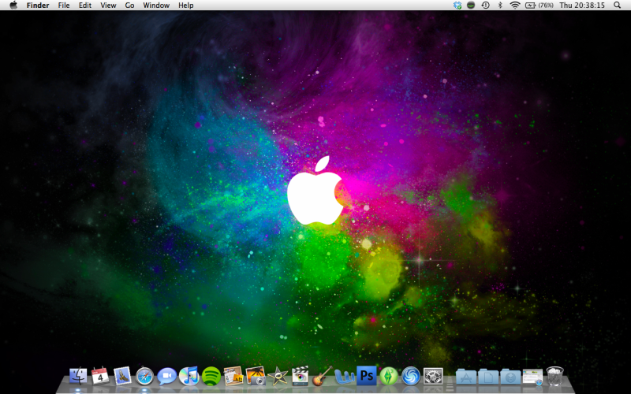
Task: Open System Preferences gear in Dock
Action: coord(433,377)
